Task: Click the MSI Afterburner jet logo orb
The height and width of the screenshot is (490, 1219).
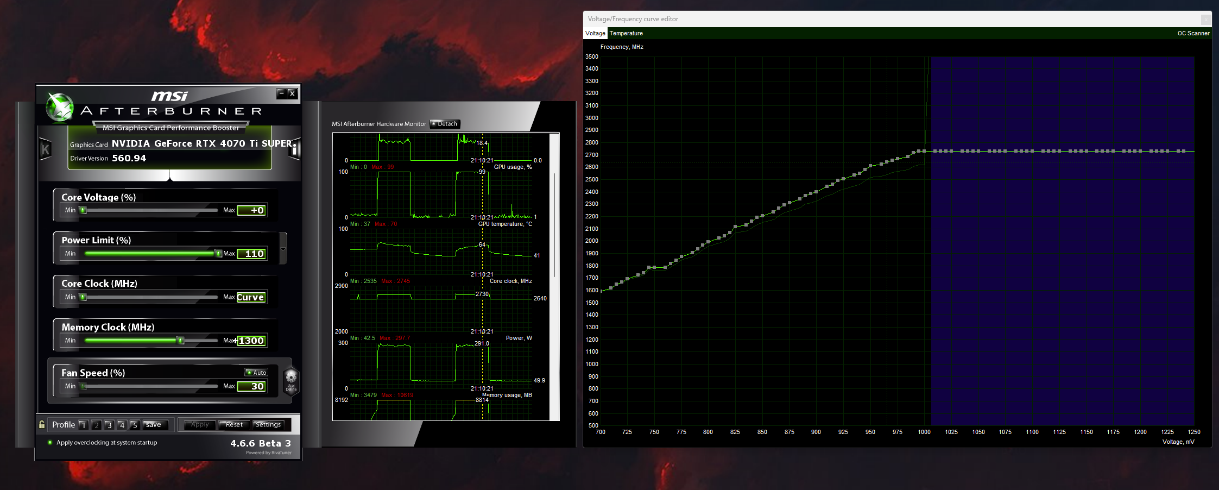Action: click(x=59, y=107)
